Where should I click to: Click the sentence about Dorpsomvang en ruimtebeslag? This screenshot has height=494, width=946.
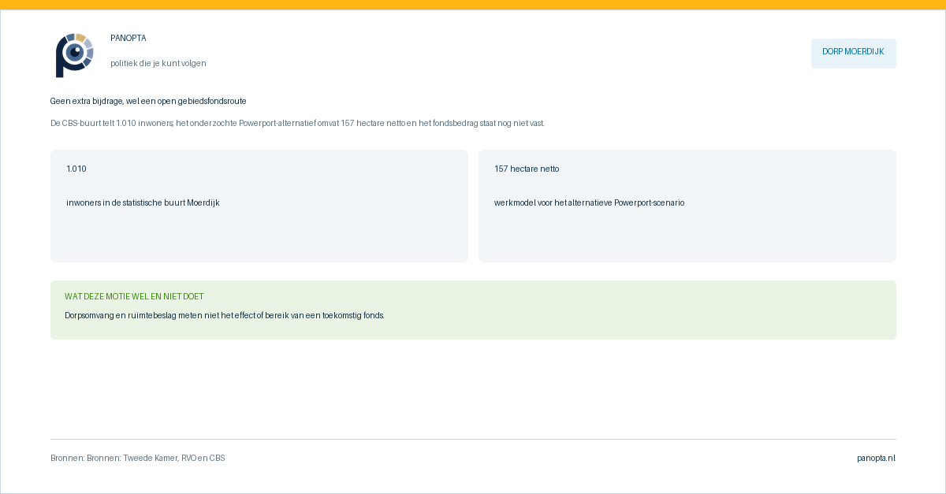coord(225,315)
